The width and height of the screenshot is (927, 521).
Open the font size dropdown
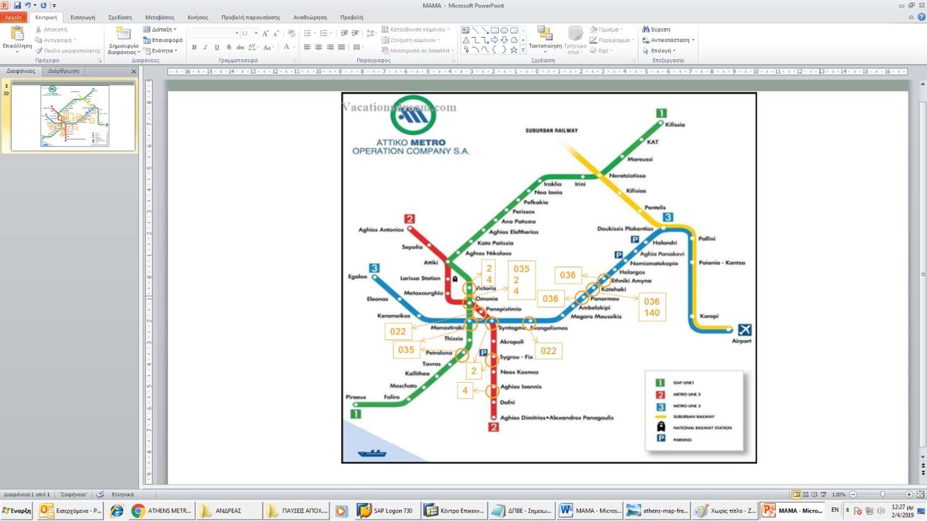pos(256,33)
